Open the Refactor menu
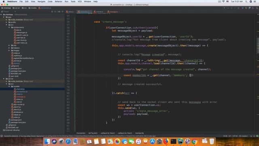 58,2
